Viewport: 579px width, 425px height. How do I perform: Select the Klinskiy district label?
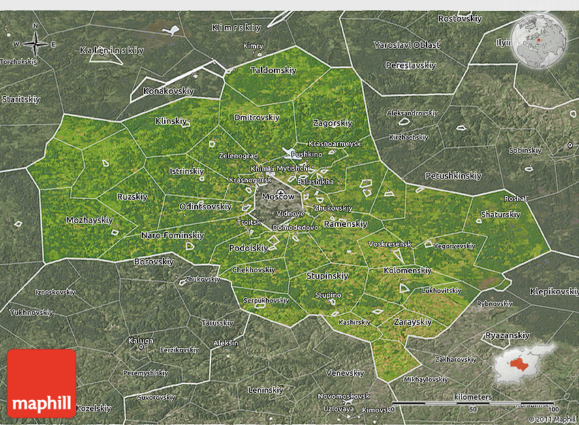click(x=171, y=121)
